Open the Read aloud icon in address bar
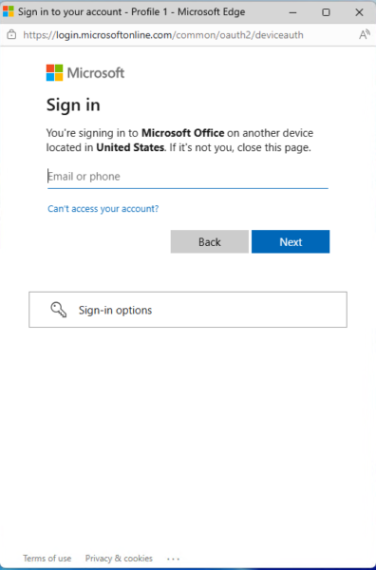Viewport: 376px width, 570px height. [x=364, y=35]
